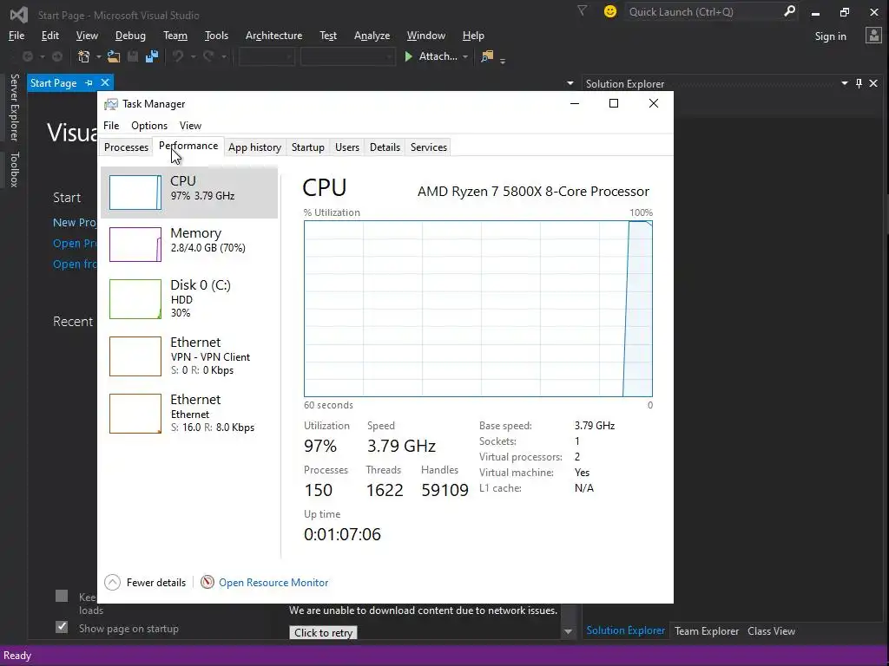Open Resource Monitor link

273,582
